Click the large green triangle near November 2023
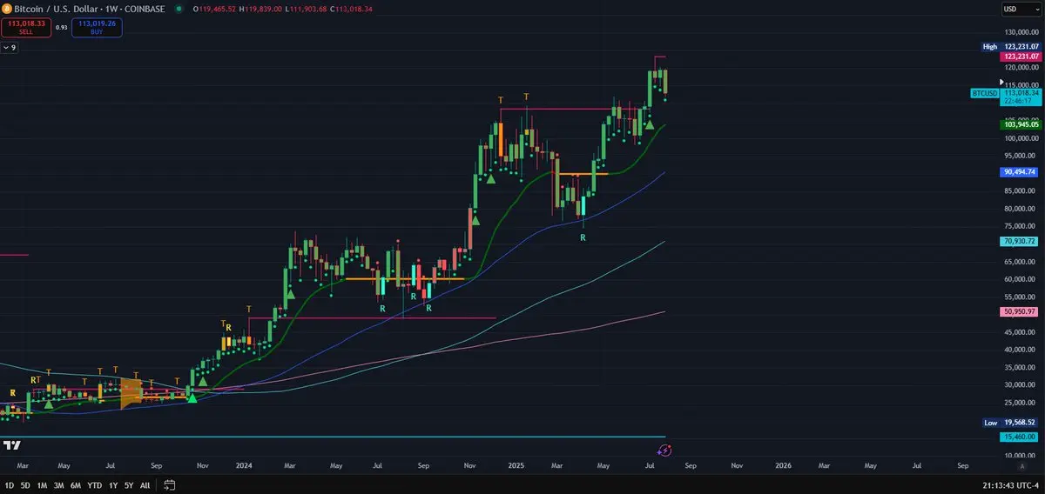Image resolution: width=1045 pixels, height=494 pixels. pos(193,397)
